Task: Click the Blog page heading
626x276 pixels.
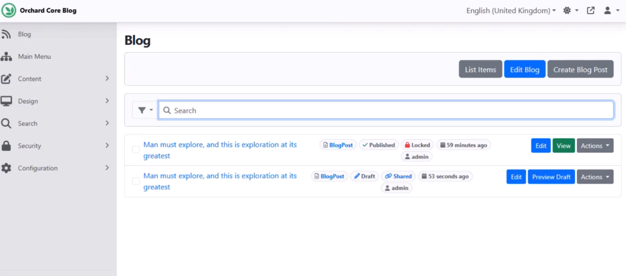Action: (137, 40)
